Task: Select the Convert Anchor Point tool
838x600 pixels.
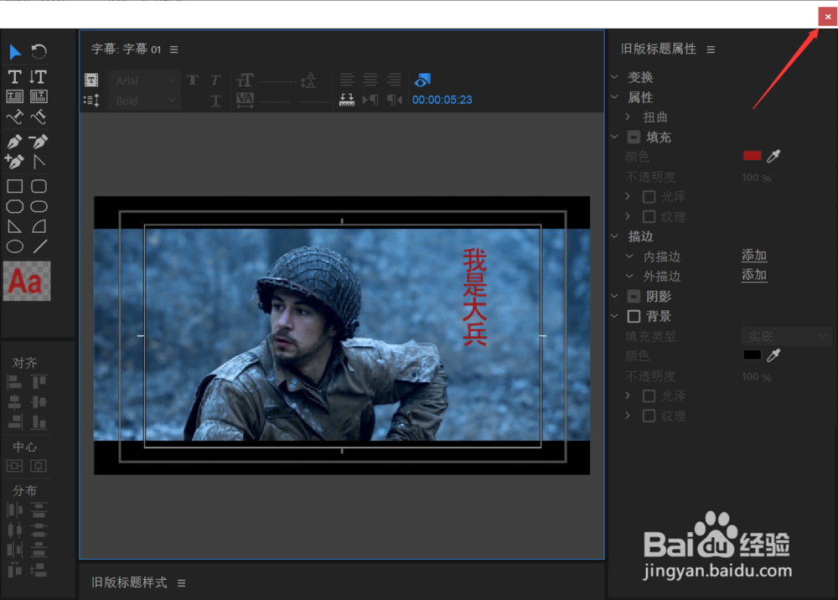Action: tap(39, 162)
